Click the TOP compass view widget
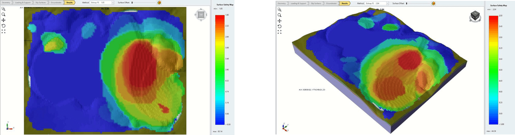515x135 pixels. coord(201,15)
